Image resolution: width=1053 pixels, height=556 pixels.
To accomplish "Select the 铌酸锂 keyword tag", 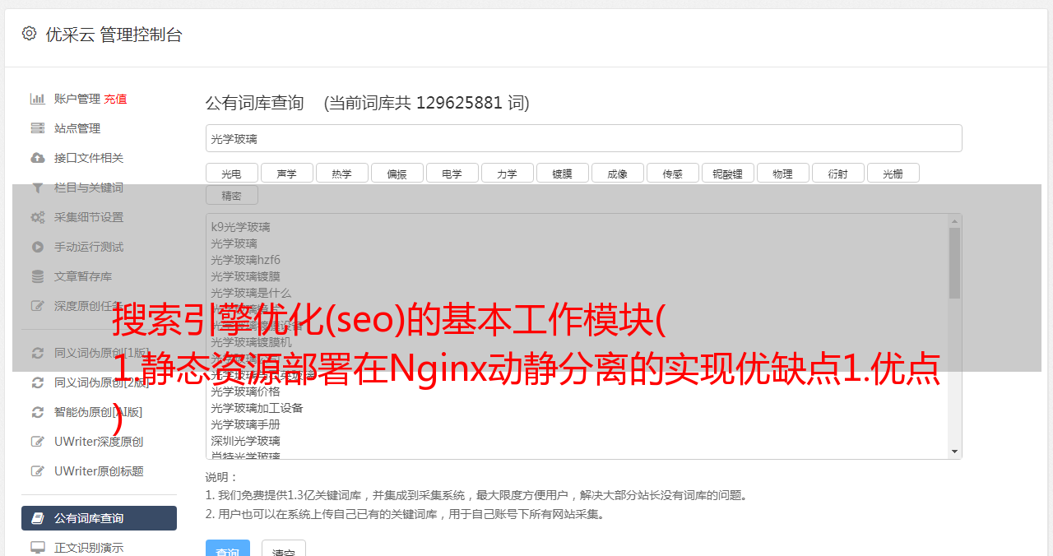I will coord(728,173).
